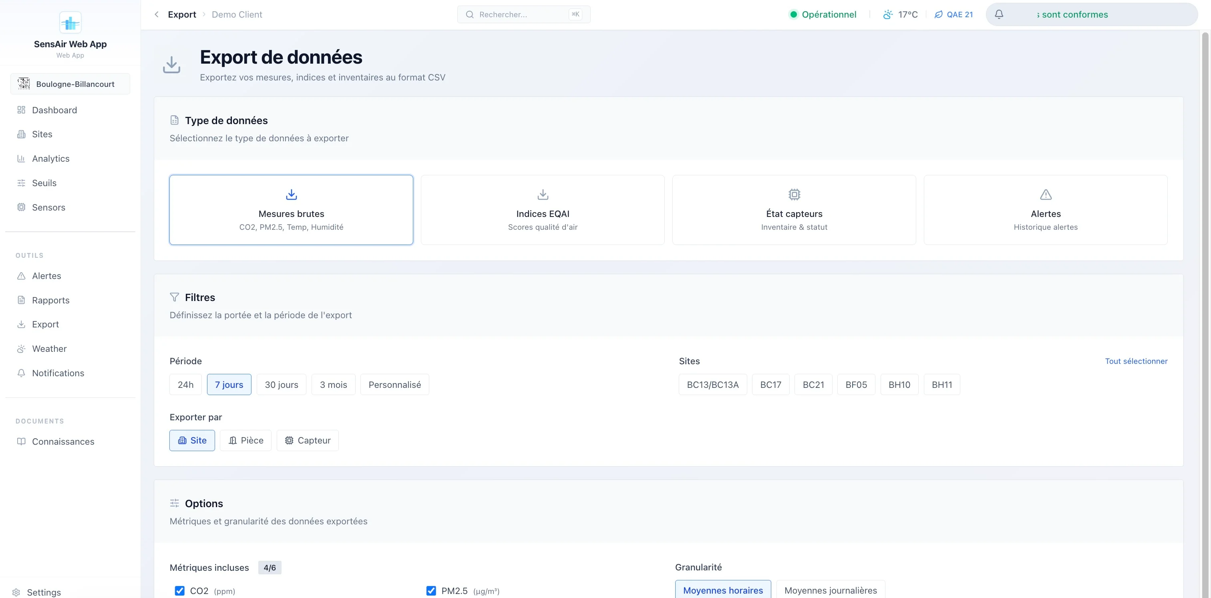The height and width of the screenshot is (598, 1211).
Task: Click the Dashboard grid icon in sidebar
Action: (x=21, y=110)
